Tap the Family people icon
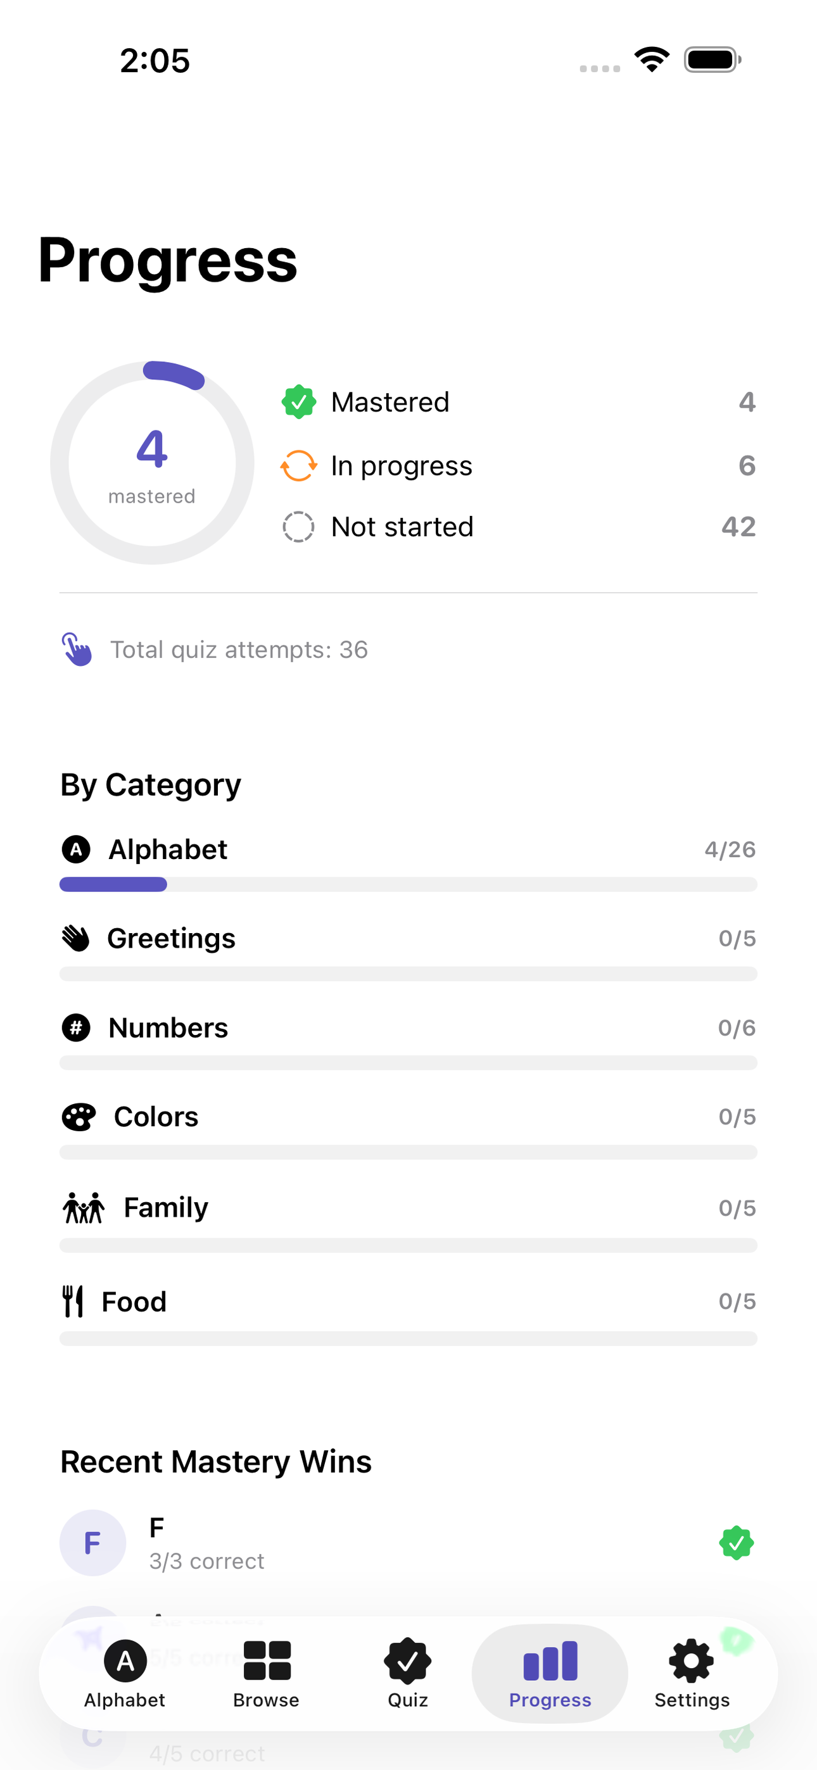The width and height of the screenshot is (817, 1770). 83,1208
